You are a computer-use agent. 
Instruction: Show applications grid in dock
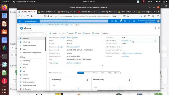pos(4,91)
